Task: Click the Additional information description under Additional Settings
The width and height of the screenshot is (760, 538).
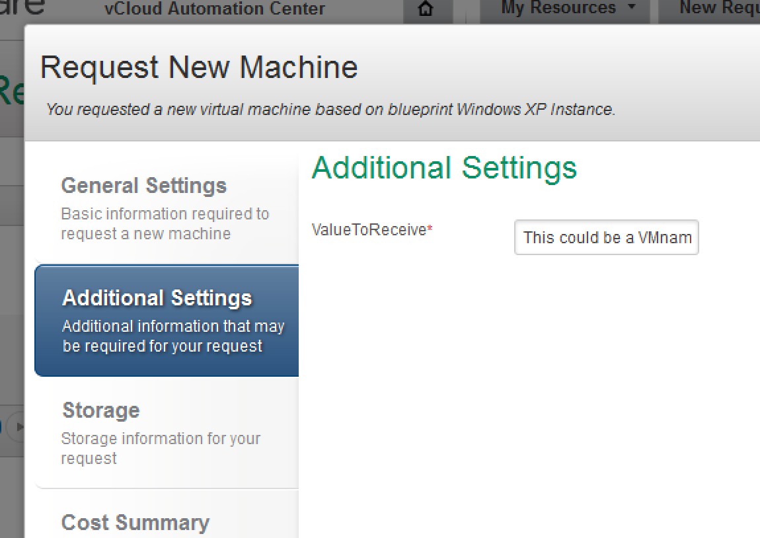Action: point(173,336)
